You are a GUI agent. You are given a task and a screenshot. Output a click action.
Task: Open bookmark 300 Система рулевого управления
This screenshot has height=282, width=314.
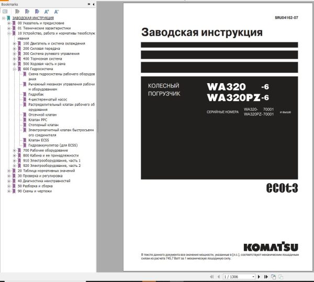point(51,54)
